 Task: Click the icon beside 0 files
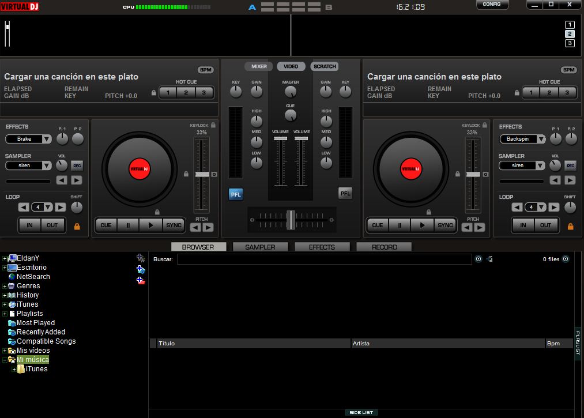566,259
